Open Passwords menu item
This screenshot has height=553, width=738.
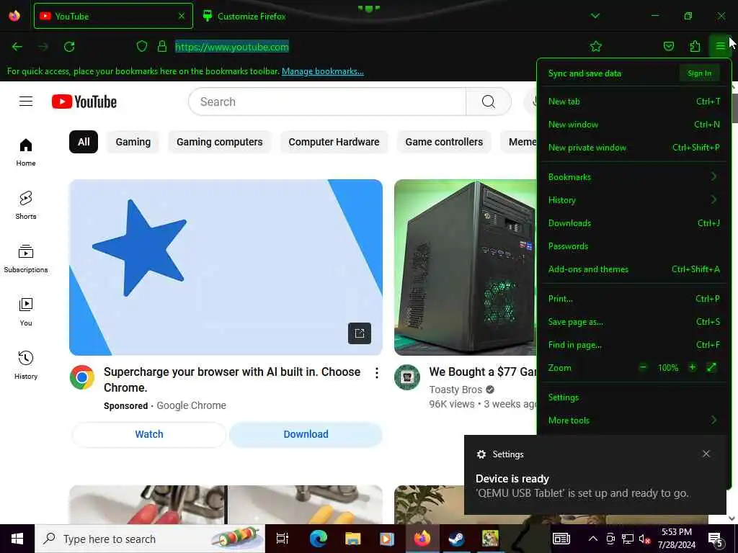(x=634, y=246)
